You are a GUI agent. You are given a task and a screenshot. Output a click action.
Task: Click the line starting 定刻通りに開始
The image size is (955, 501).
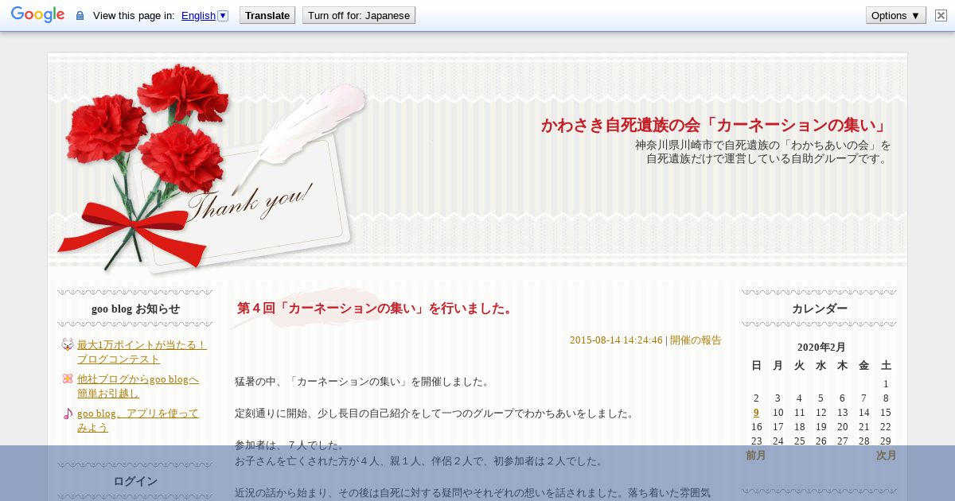point(435,413)
